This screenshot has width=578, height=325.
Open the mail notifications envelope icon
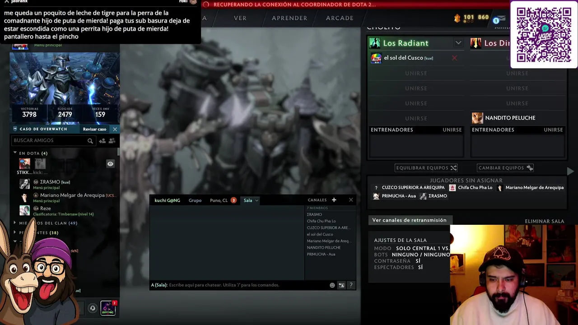[x=501, y=19]
